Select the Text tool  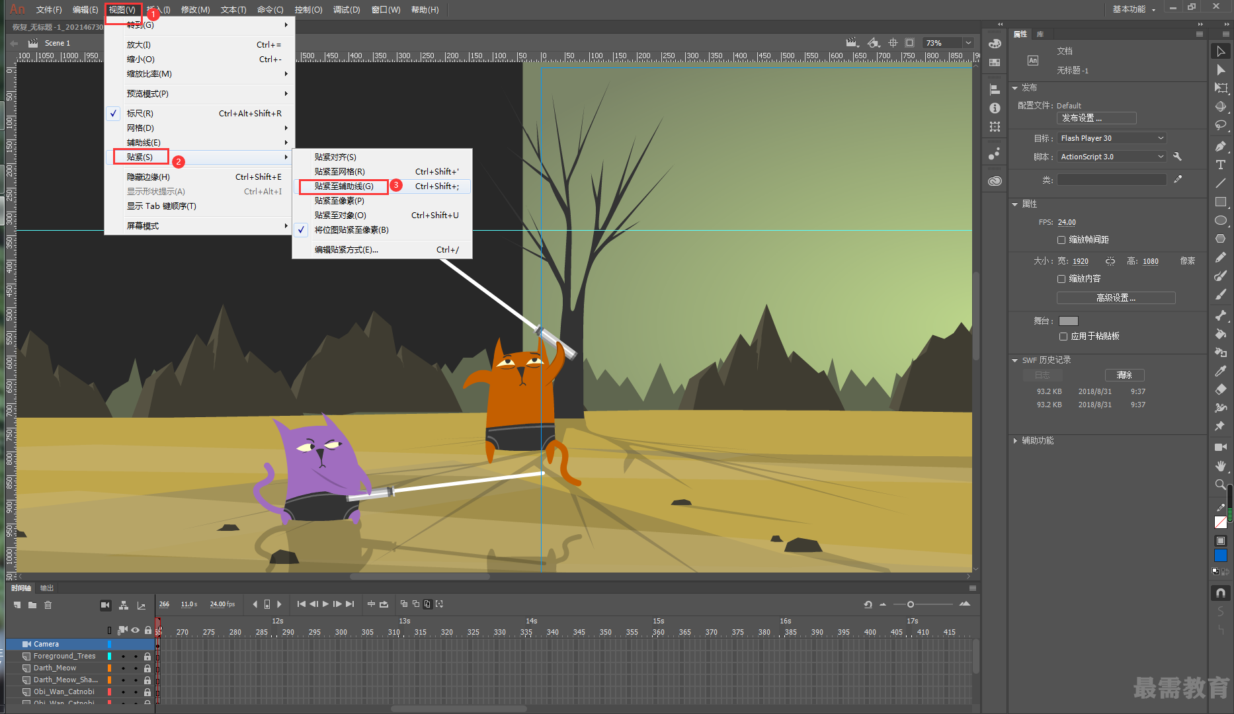(1221, 165)
